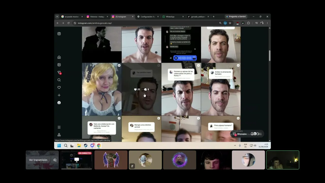Open the 'Sale una colaboración con Nefernik' reel
Viewport: 325px width, 183px height.
[102, 129]
